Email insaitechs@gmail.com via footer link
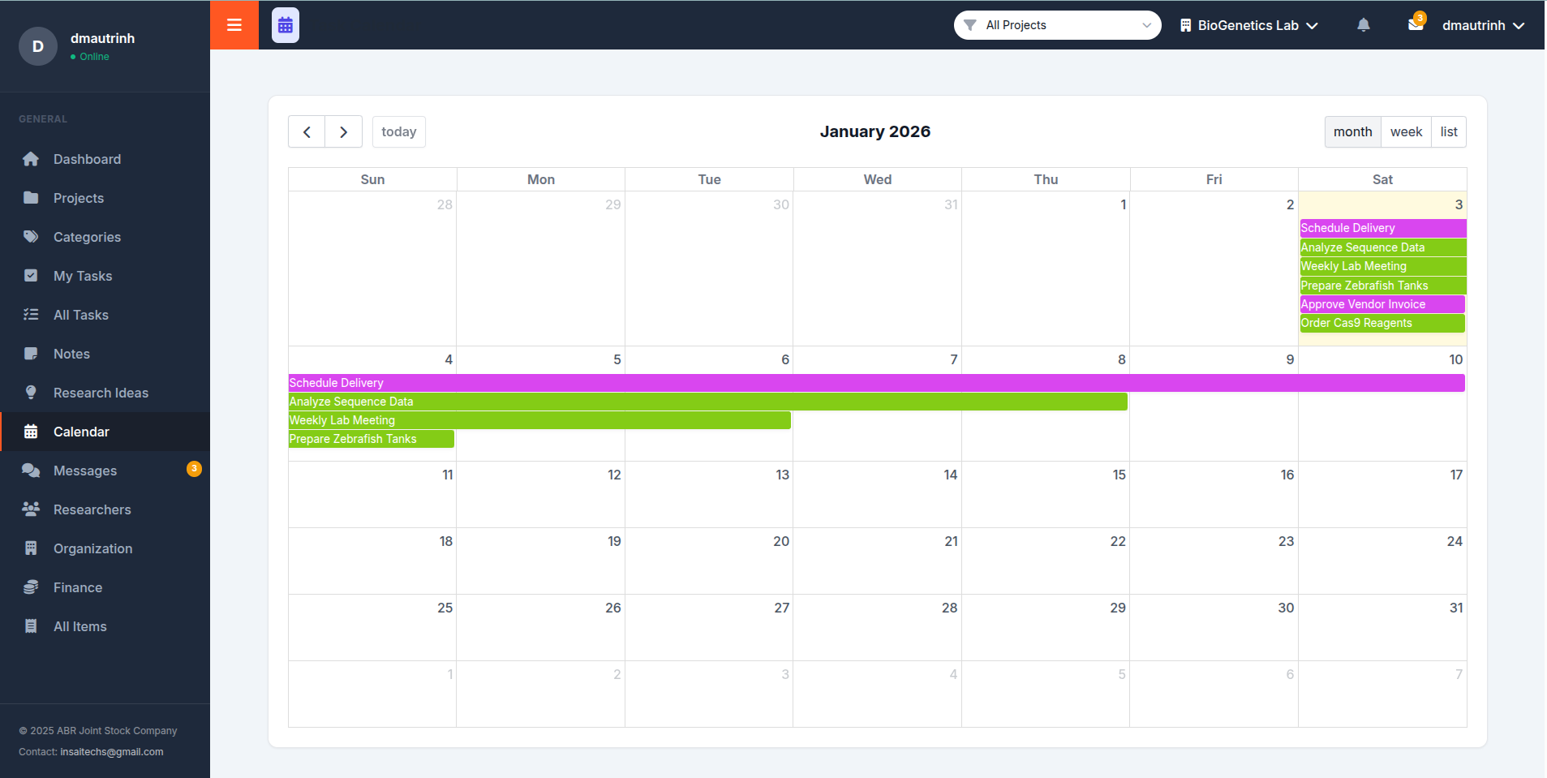This screenshot has height=778, width=1547. 111,751
